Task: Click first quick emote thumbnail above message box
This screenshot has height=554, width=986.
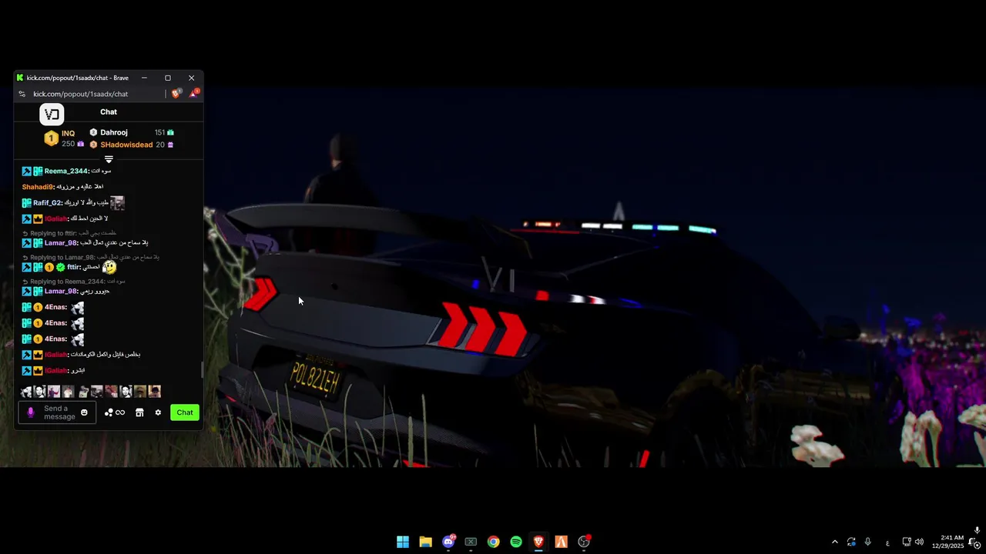Action: (x=26, y=392)
